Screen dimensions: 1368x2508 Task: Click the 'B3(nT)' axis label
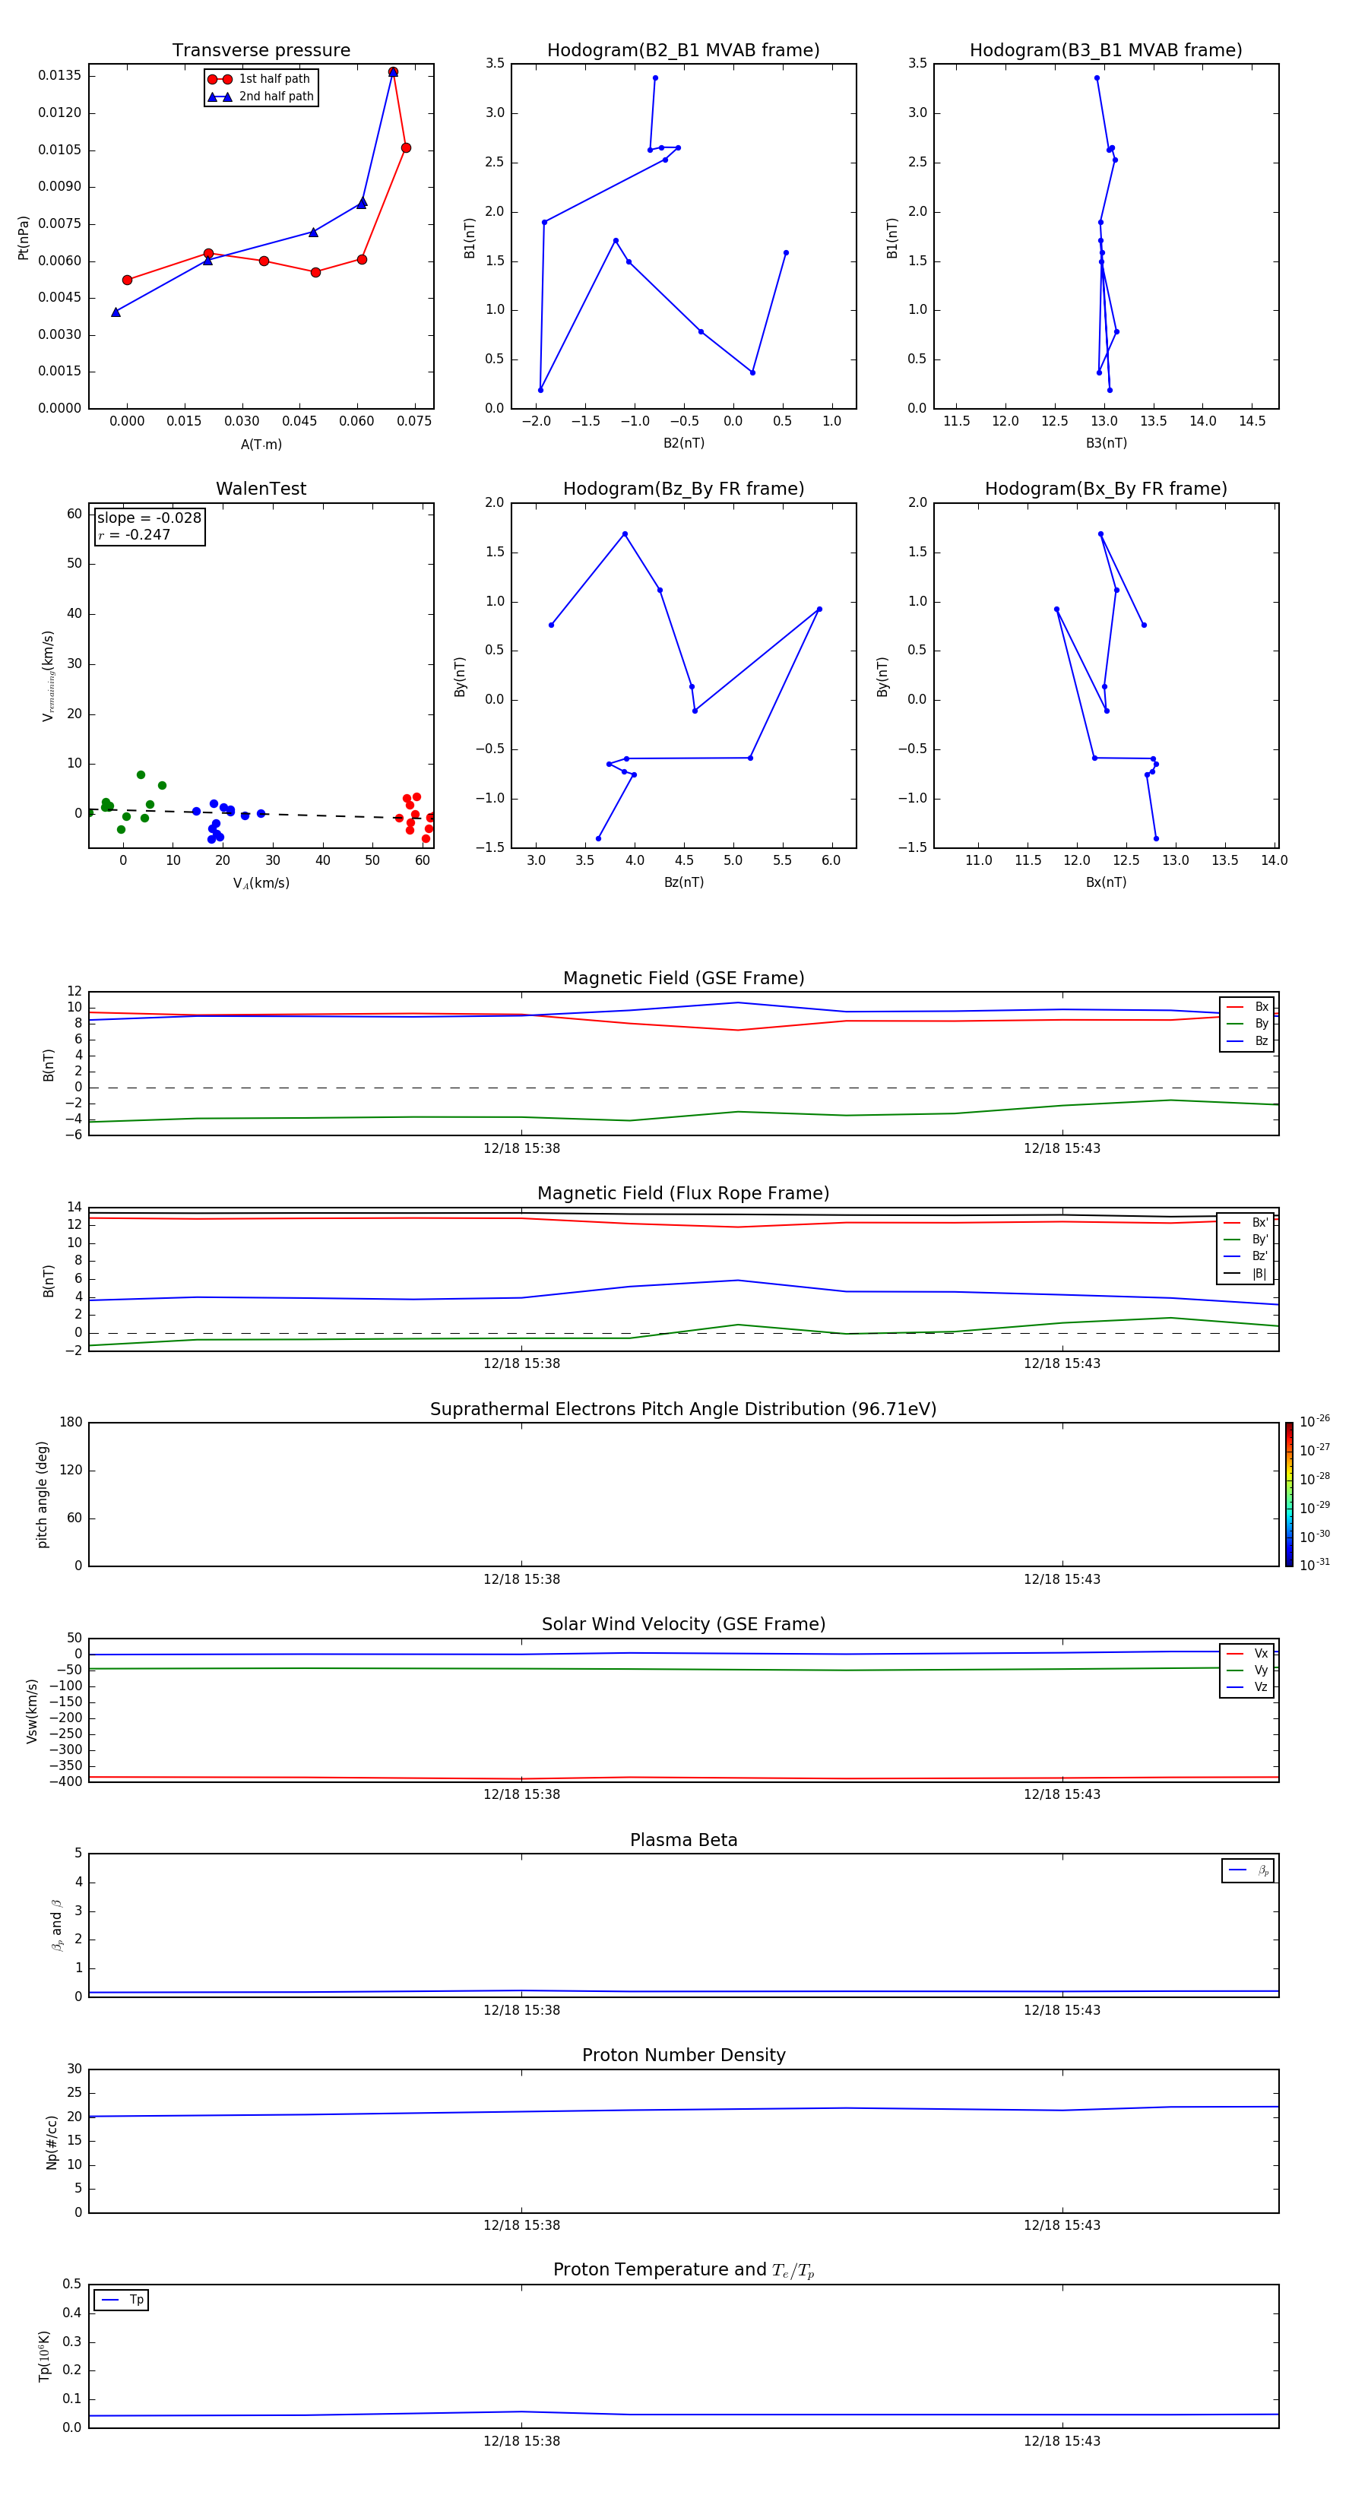coord(1106,443)
